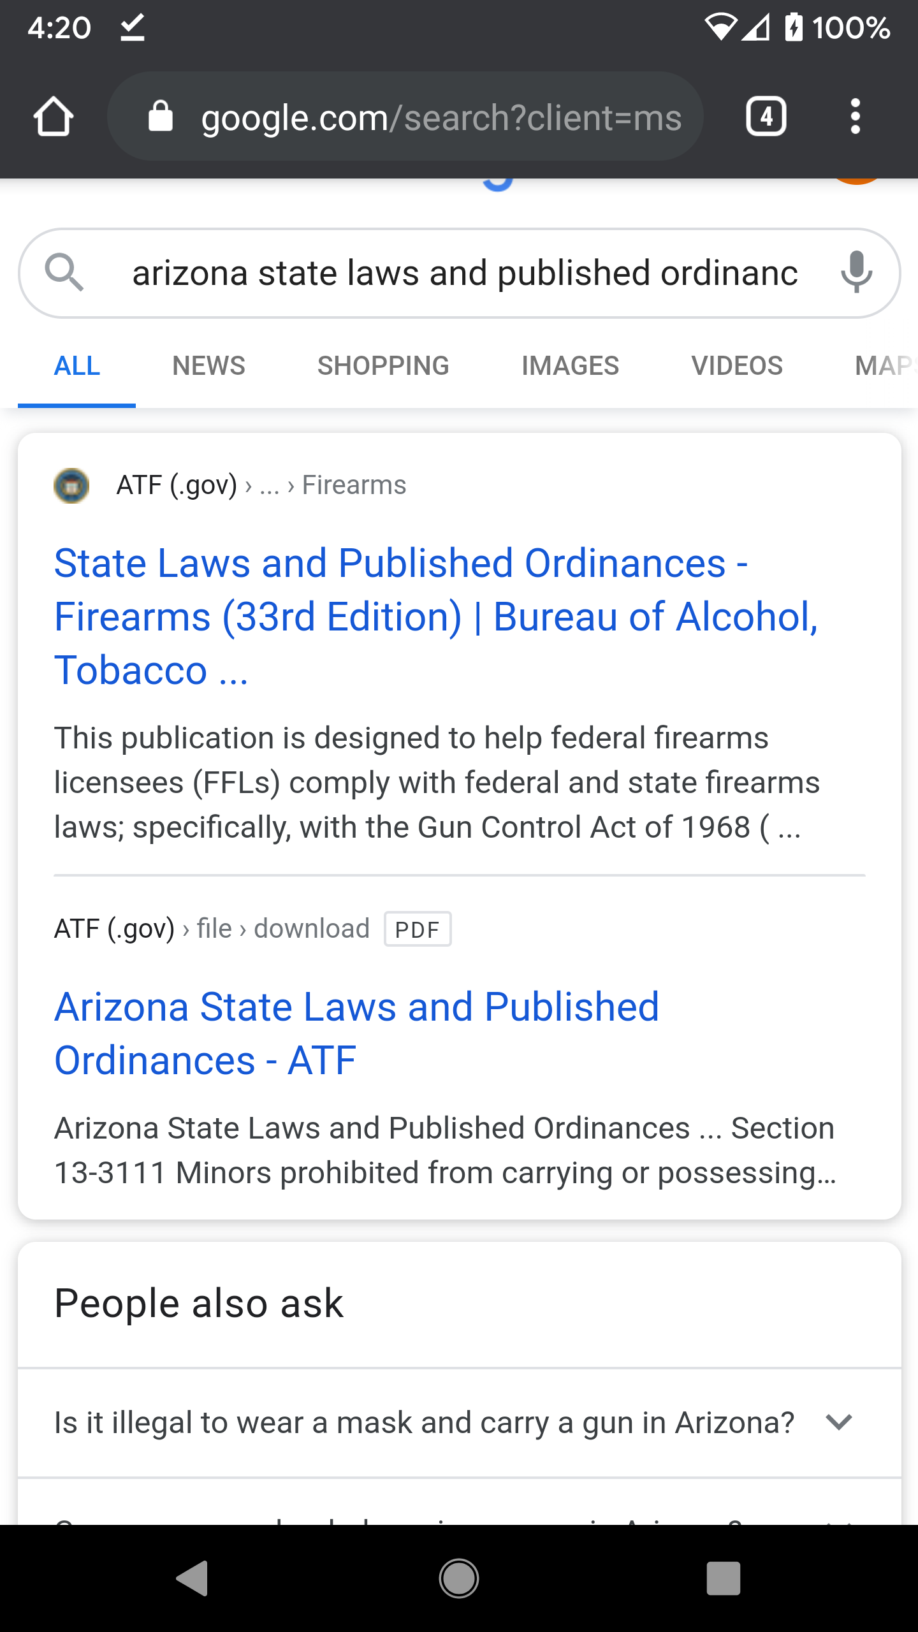Tap the Android home circle button
The width and height of the screenshot is (918, 1632).
459,1578
